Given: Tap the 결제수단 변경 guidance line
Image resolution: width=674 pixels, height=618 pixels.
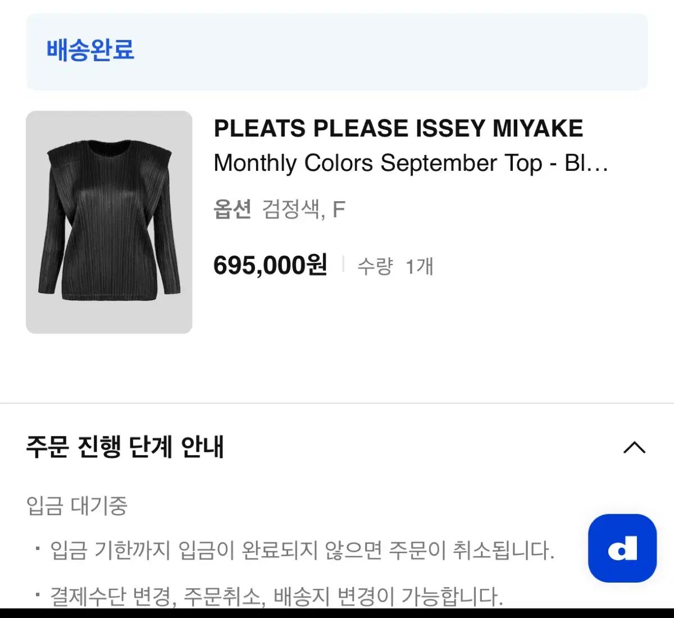Looking at the screenshot, I should (276, 596).
